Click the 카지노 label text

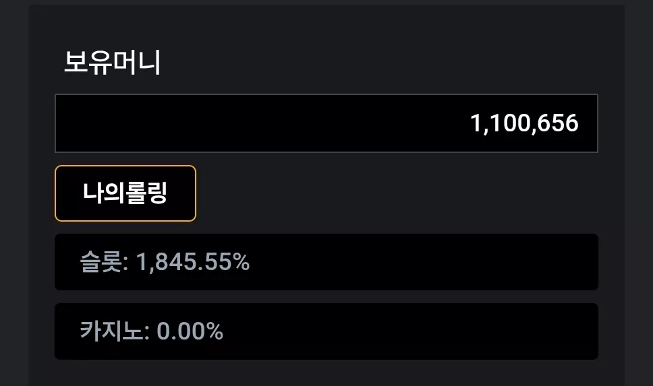111,331
